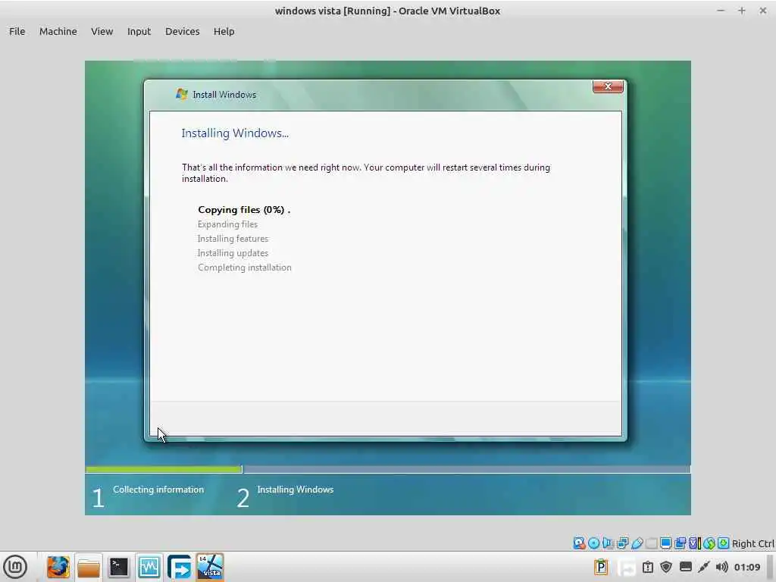Open the clipboard manager P tray icon

coord(601,567)
